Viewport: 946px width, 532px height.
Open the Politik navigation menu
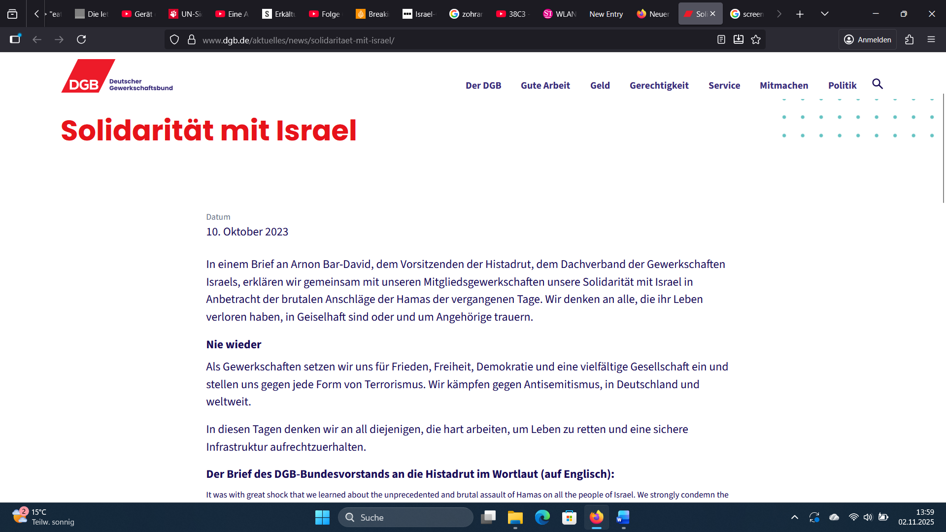[843, 85]
